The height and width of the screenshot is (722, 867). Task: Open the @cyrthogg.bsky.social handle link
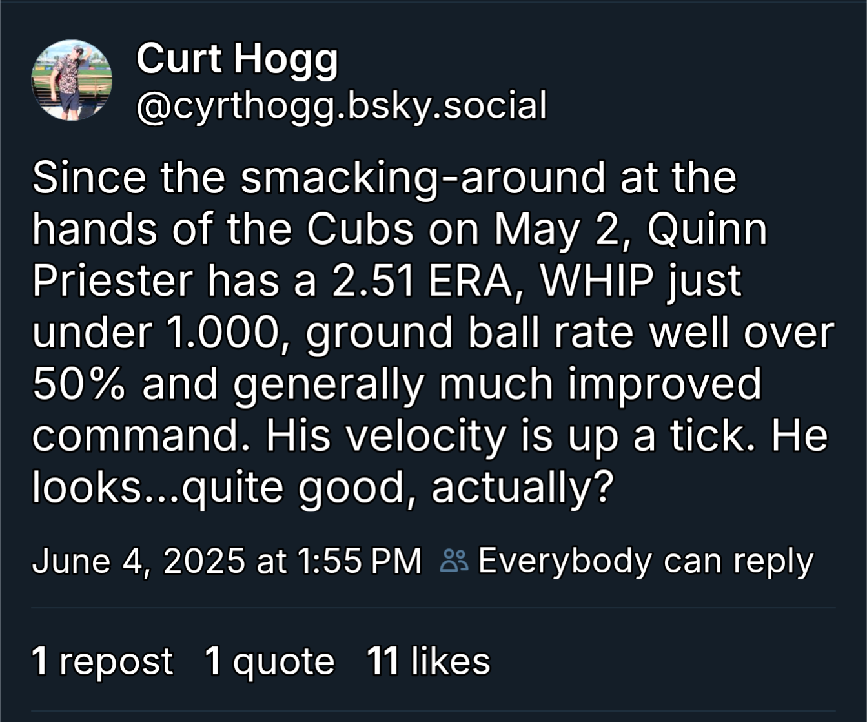(342, 105)
